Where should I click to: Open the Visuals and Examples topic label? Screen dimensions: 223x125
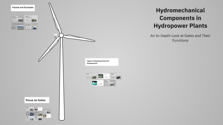tap(23, 8)
